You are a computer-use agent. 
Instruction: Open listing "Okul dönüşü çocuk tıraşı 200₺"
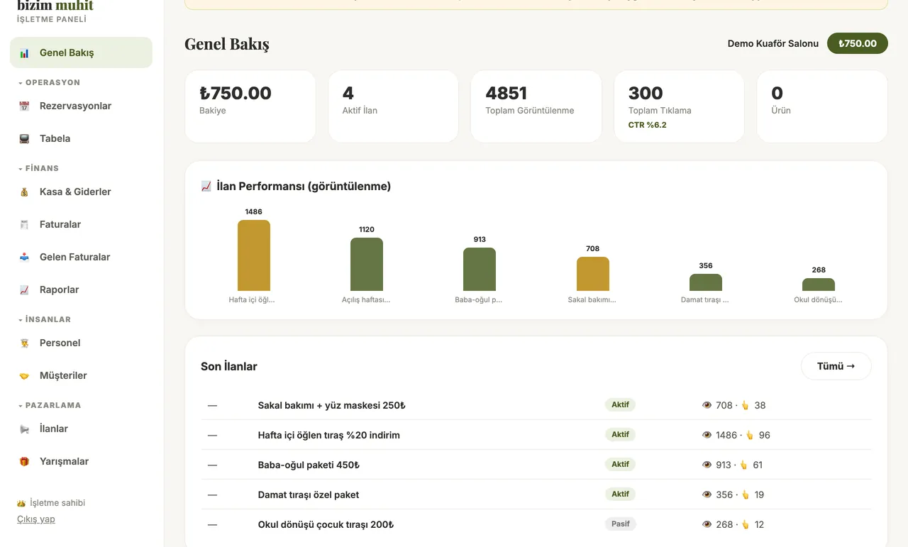[326, 524]
